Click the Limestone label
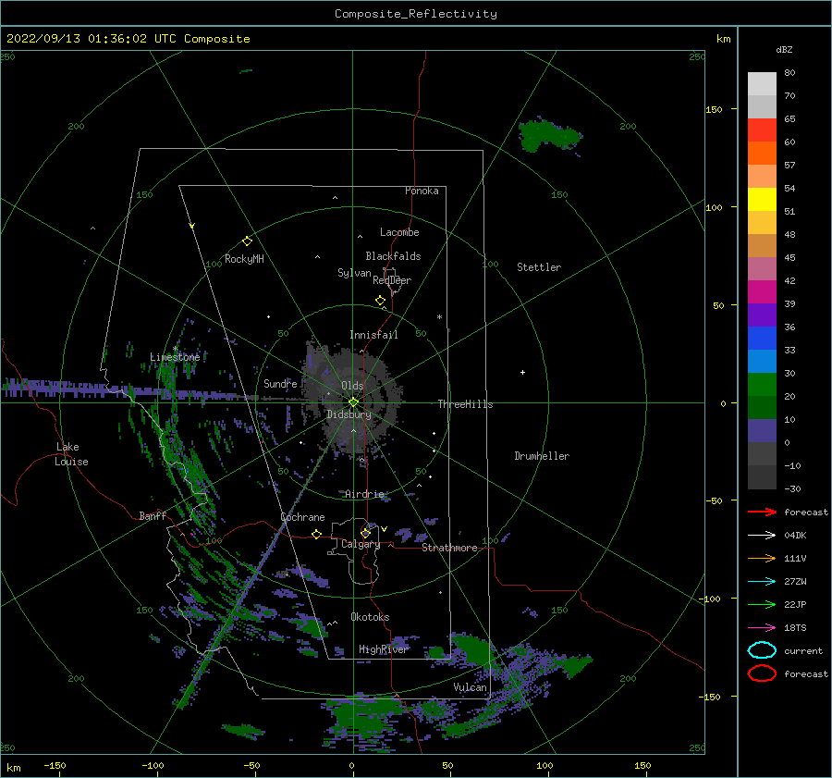This screenshot has width=832, height=778. pos(175,357)
